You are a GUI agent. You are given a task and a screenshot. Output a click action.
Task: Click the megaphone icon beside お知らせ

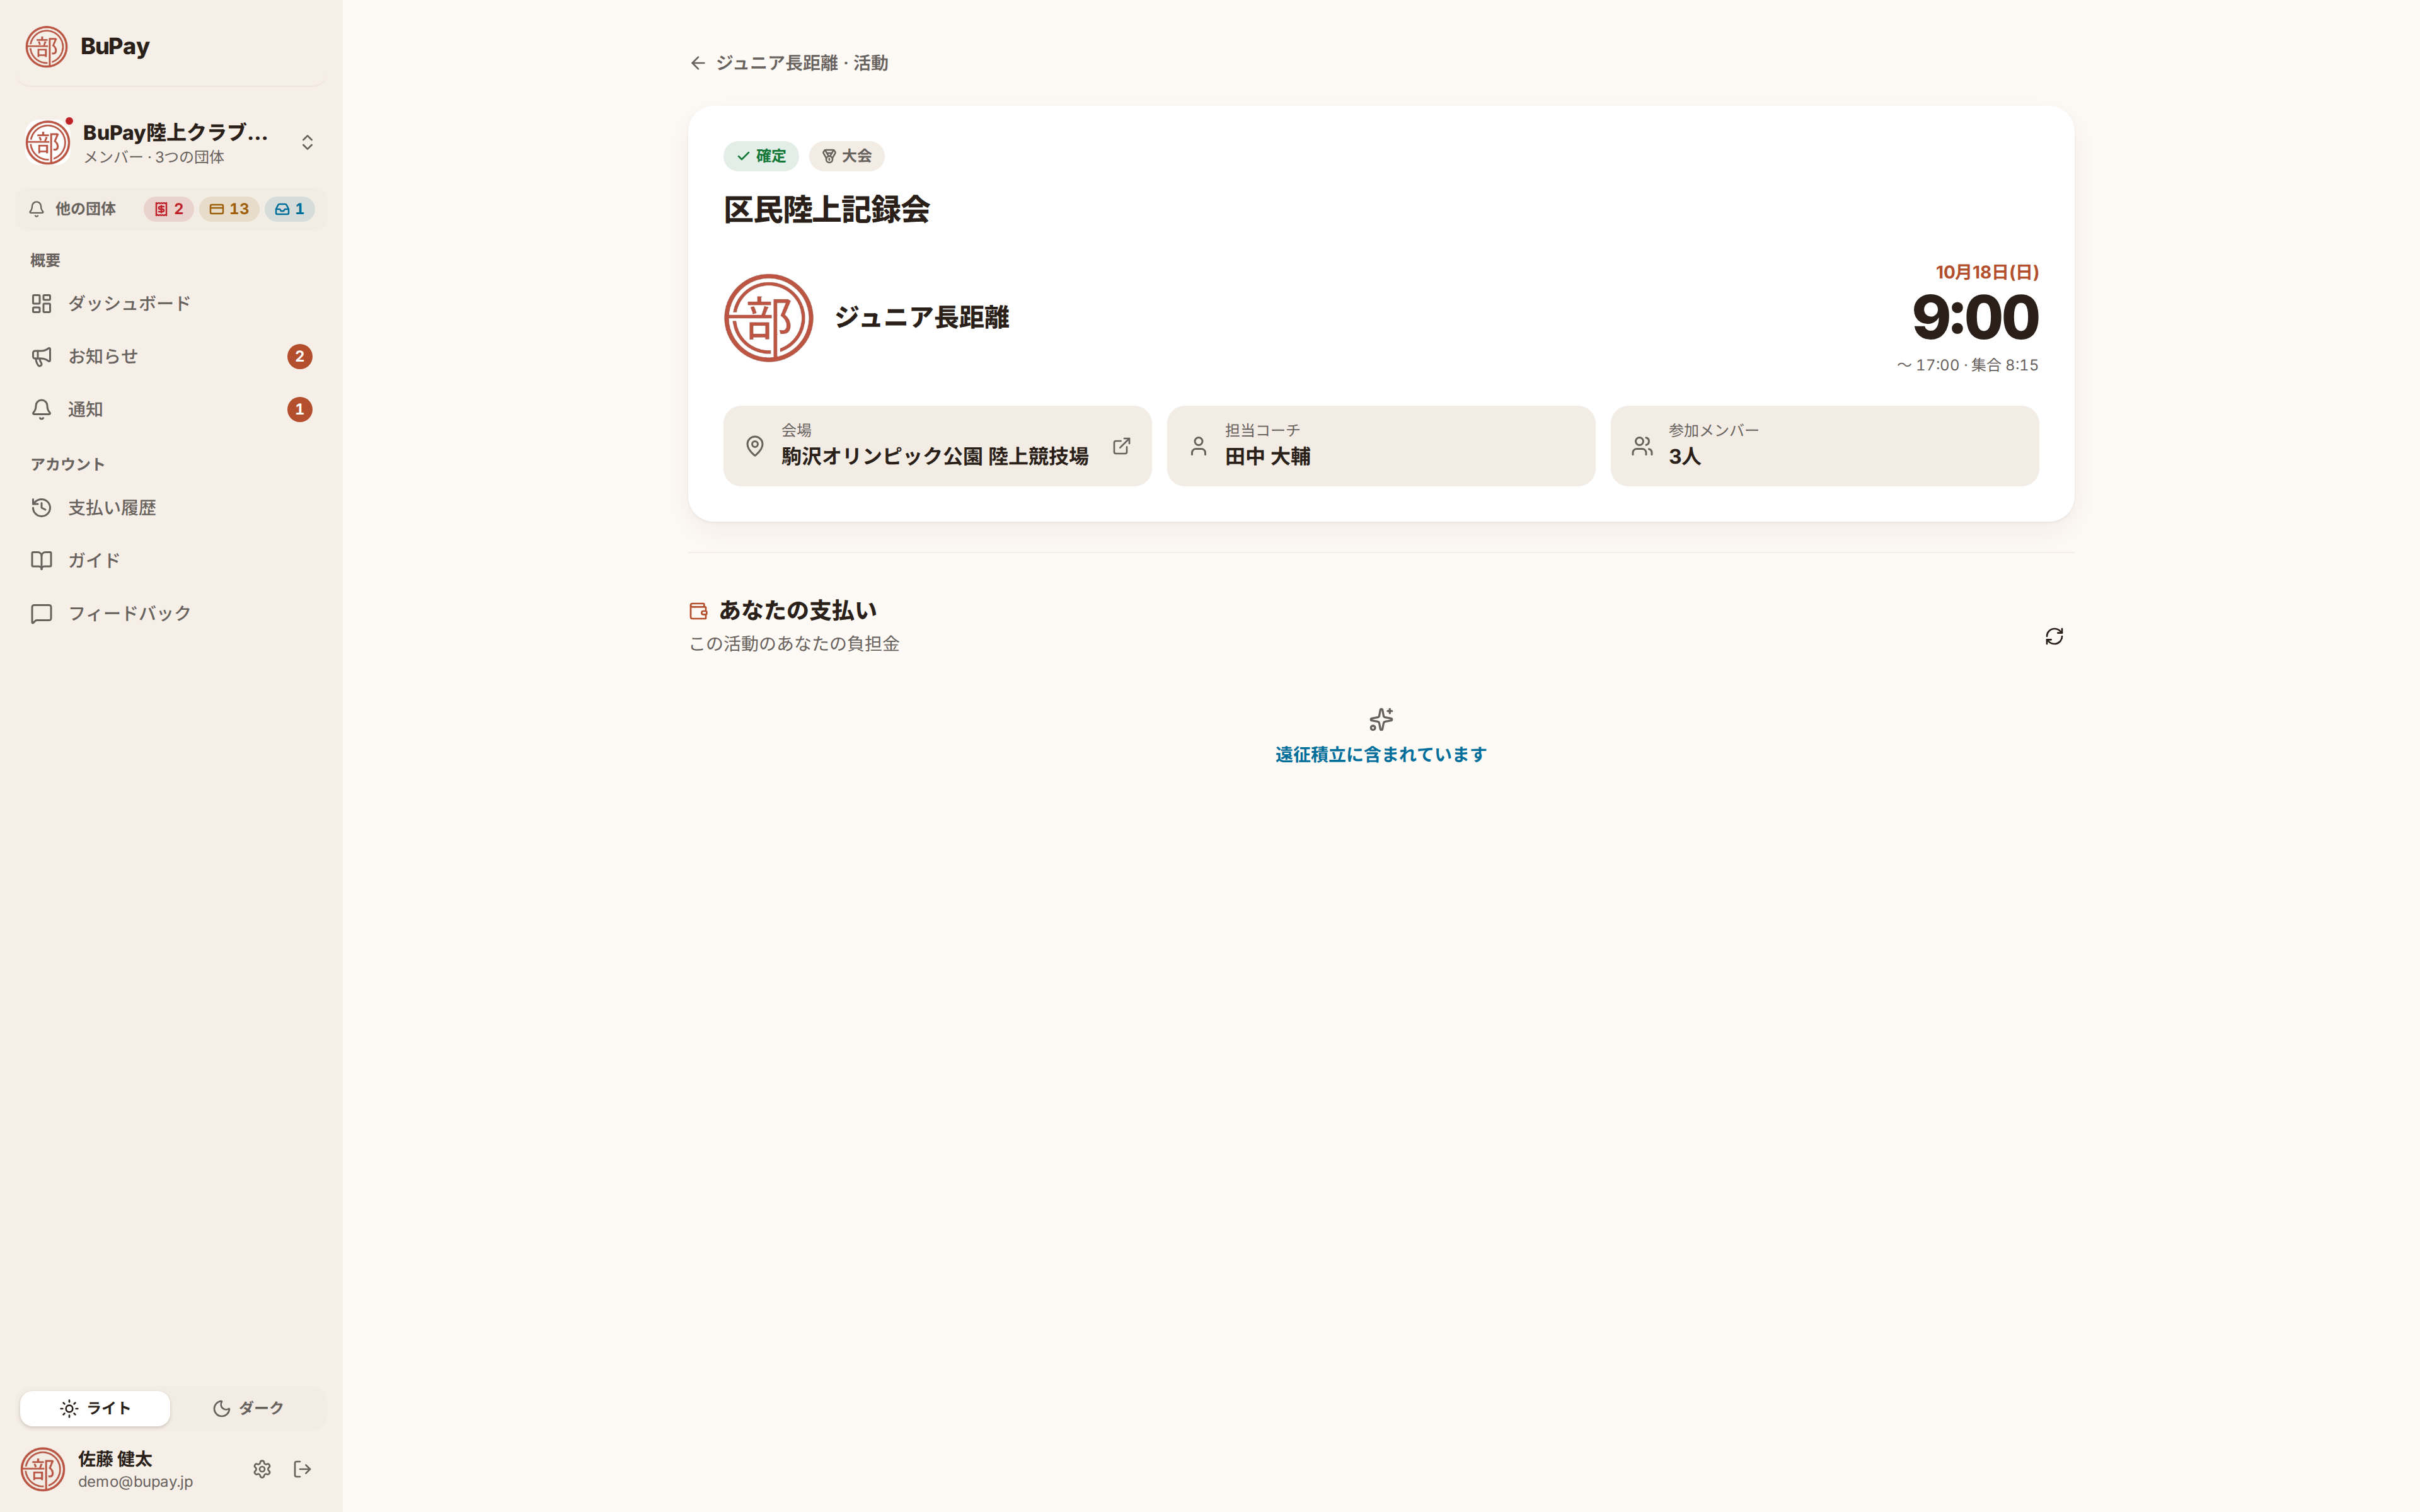41,356
